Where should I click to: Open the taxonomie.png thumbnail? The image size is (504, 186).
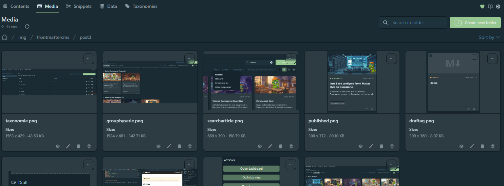[x=49, y=82]
